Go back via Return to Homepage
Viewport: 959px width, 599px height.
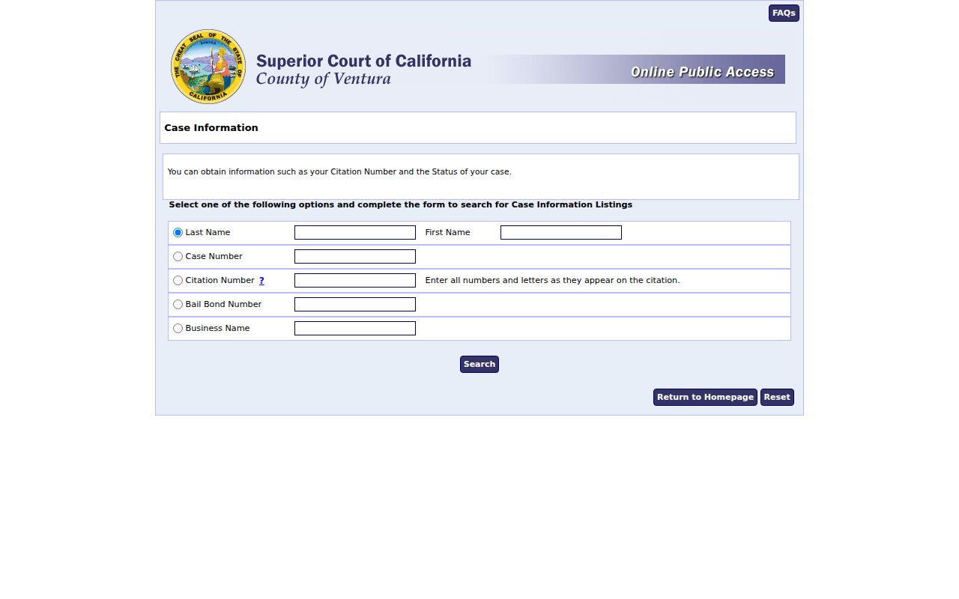point(705,398)
